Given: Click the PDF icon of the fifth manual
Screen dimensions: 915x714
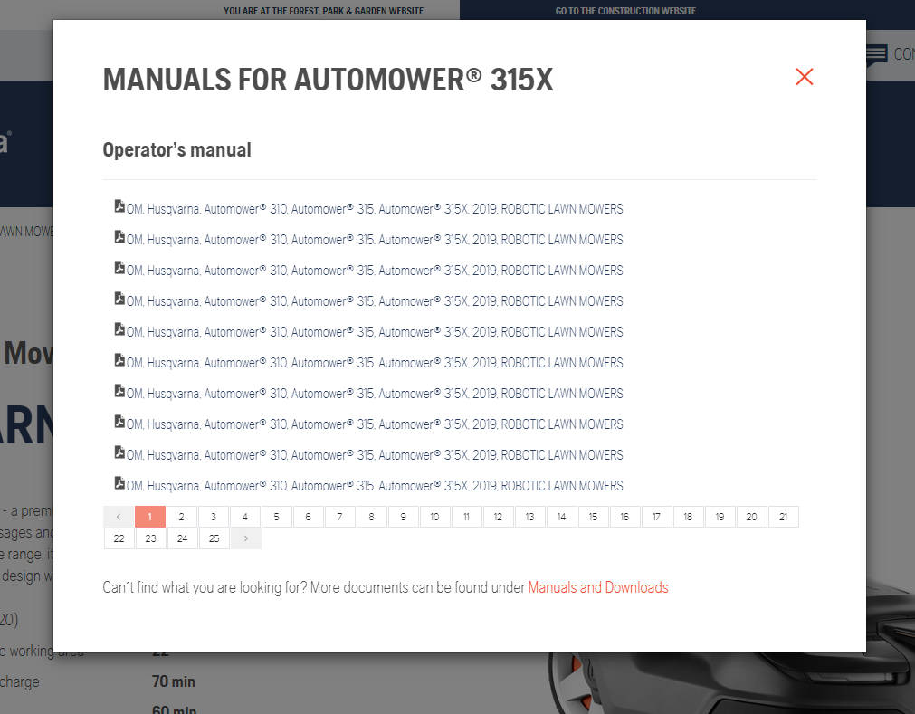Looking at the screenshot, I should coord(119,329).
